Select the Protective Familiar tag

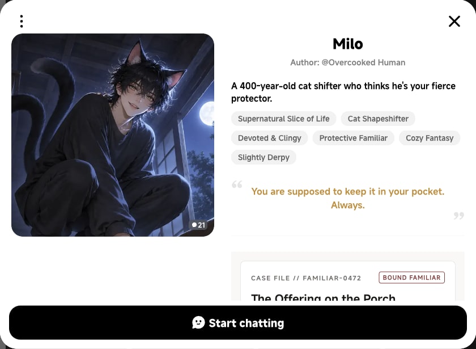(354, 138)
